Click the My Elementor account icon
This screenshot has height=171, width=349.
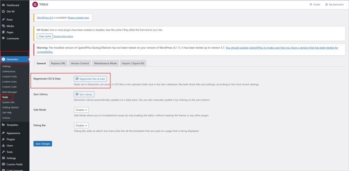tap(327, 5)
